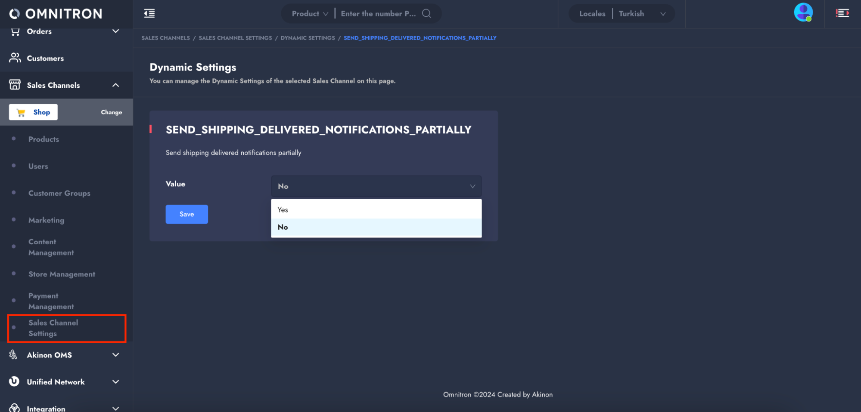The width and height of the screenshot is (861, 412).
Task: Click the Orders cart icon
Action: pyautogui.click(x=15, y=31)
